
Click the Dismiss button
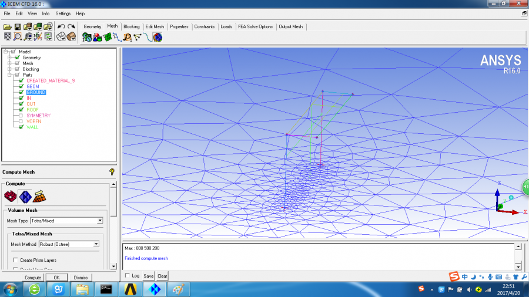(81, 278)
